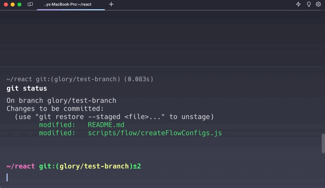Viewport: 325px width, 188px height.
Task: Select the block header showing 0.083s
Action: pos(80,79)
